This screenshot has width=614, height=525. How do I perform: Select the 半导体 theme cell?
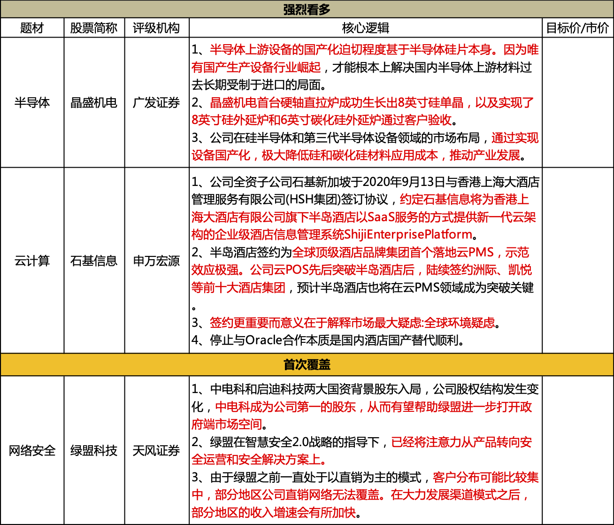[x=32, y=102]
